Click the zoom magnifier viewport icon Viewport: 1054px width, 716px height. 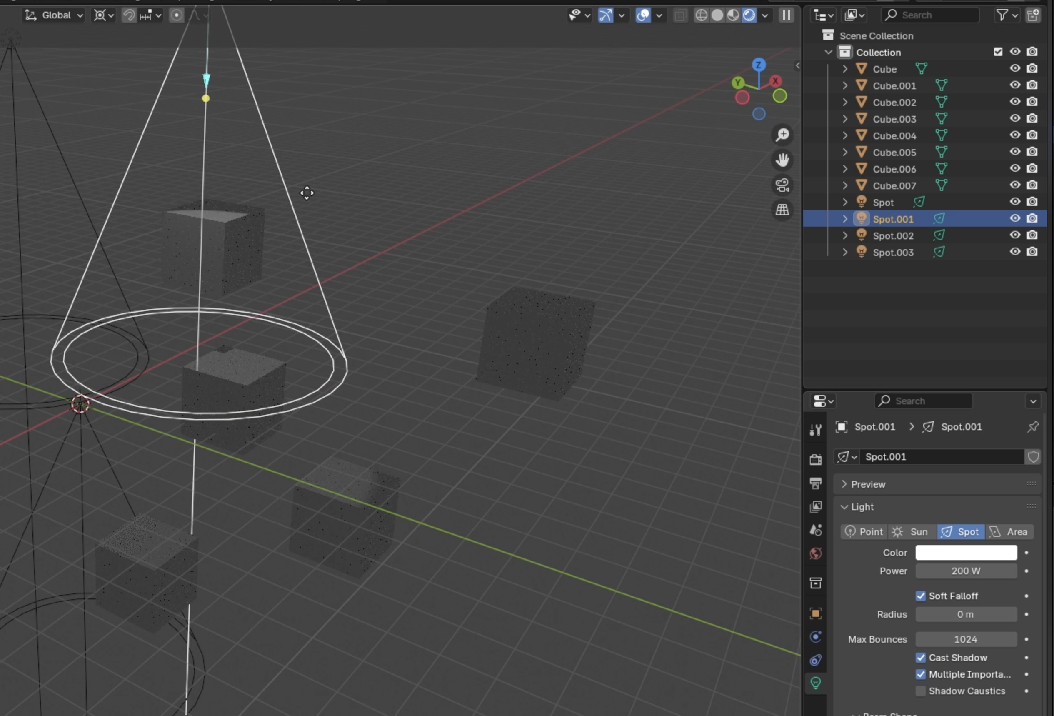(x=782, y=135)
